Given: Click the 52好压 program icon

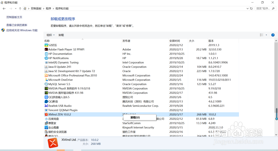Looking at the screenshot, I should tap(46, 45).
